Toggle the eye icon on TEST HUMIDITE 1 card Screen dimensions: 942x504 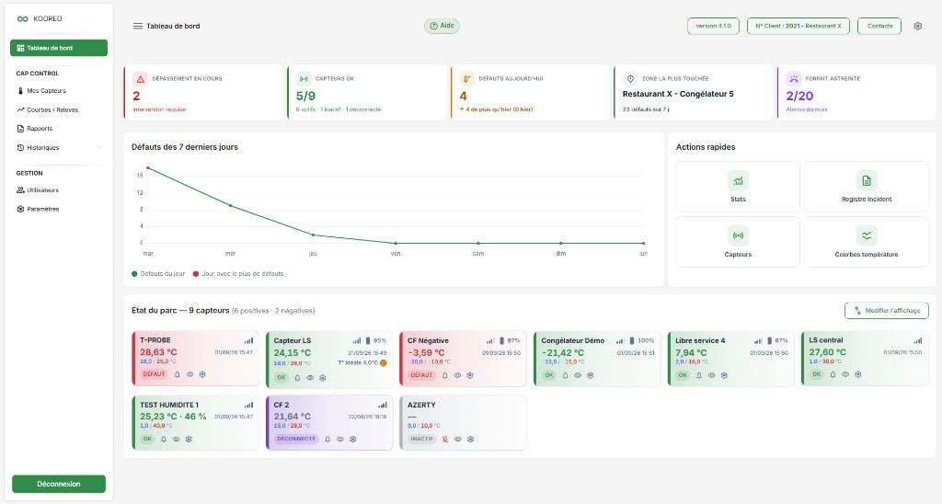point(176,439)
